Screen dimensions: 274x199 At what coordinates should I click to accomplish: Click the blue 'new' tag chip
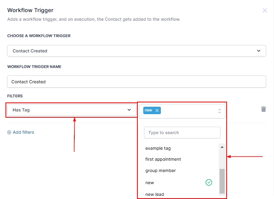148,110
